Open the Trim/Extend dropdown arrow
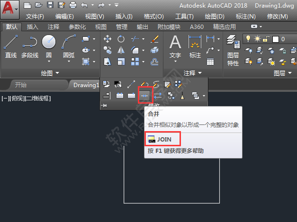The width and height of the screenshot is (297, 222). coord(144,39)
